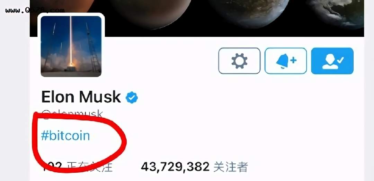Click the 正在关注 following label
This screenshot has width=374, height=181.
pos(89,167)
